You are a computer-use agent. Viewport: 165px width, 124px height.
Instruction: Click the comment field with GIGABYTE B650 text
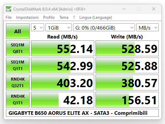point(82,113)
